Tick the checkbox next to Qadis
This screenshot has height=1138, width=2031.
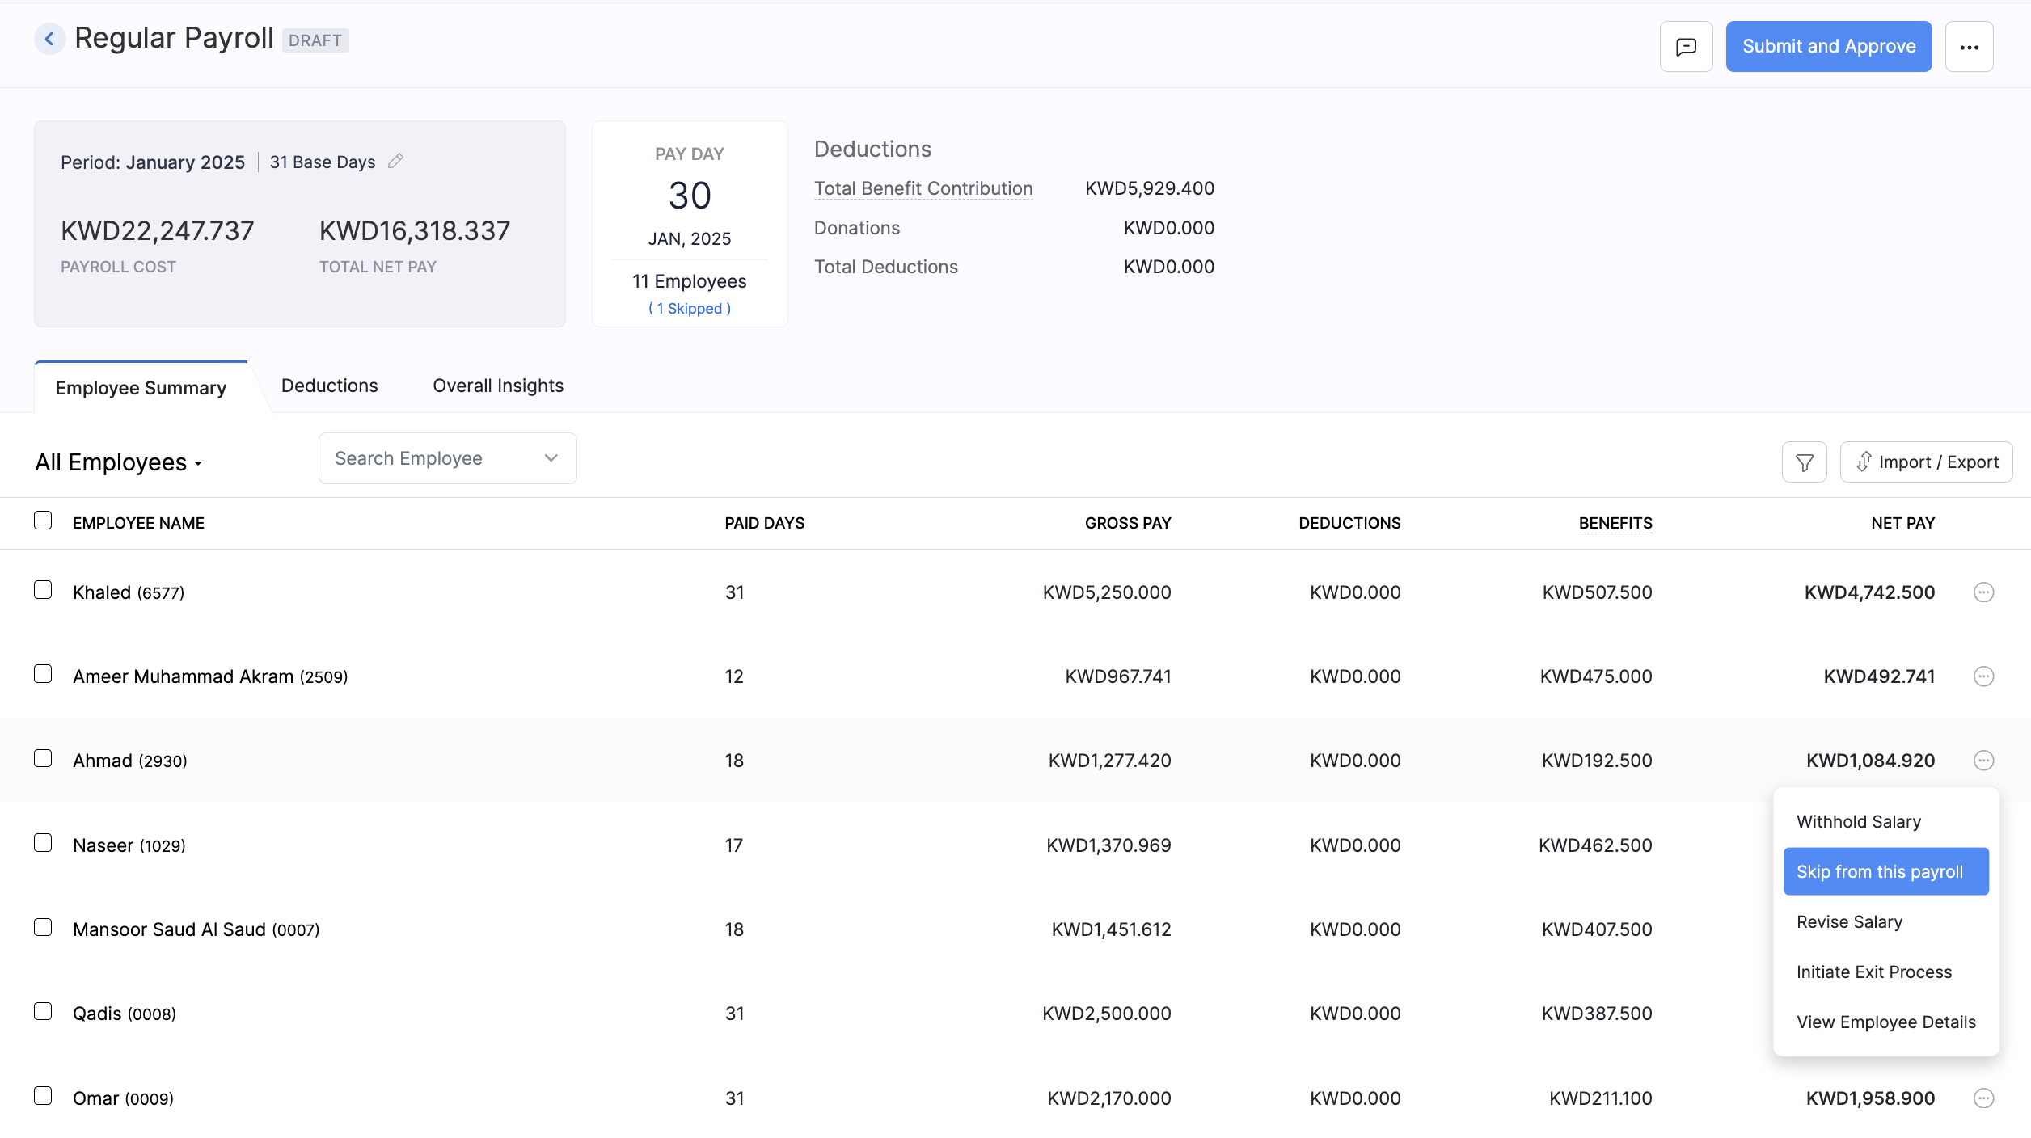43,1011
